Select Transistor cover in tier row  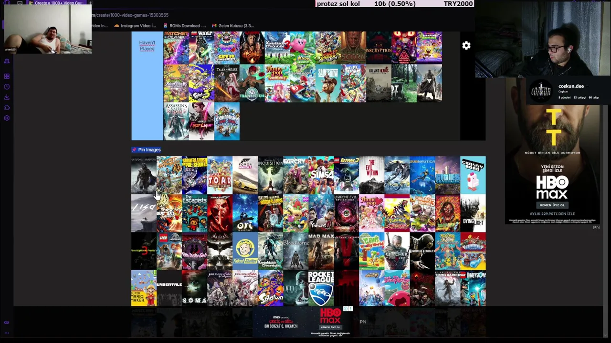click(x=252, y=83)
